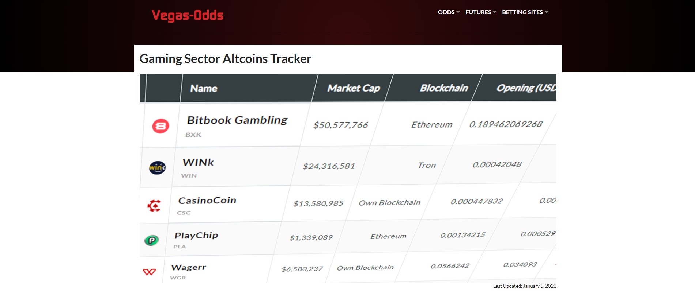Open the Wagerr coin name

(189, 267)
